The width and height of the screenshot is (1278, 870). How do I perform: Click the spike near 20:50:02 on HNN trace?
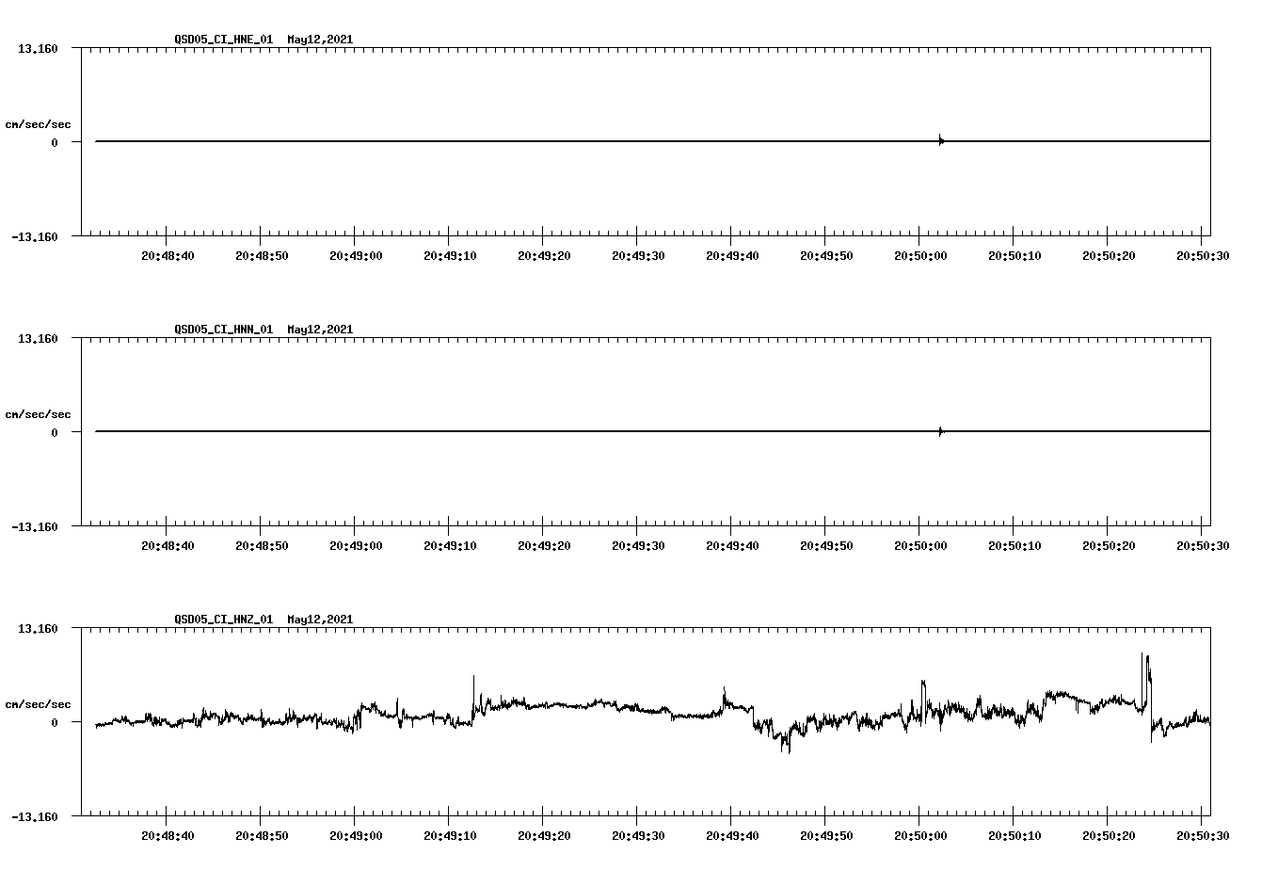point(939,430)
